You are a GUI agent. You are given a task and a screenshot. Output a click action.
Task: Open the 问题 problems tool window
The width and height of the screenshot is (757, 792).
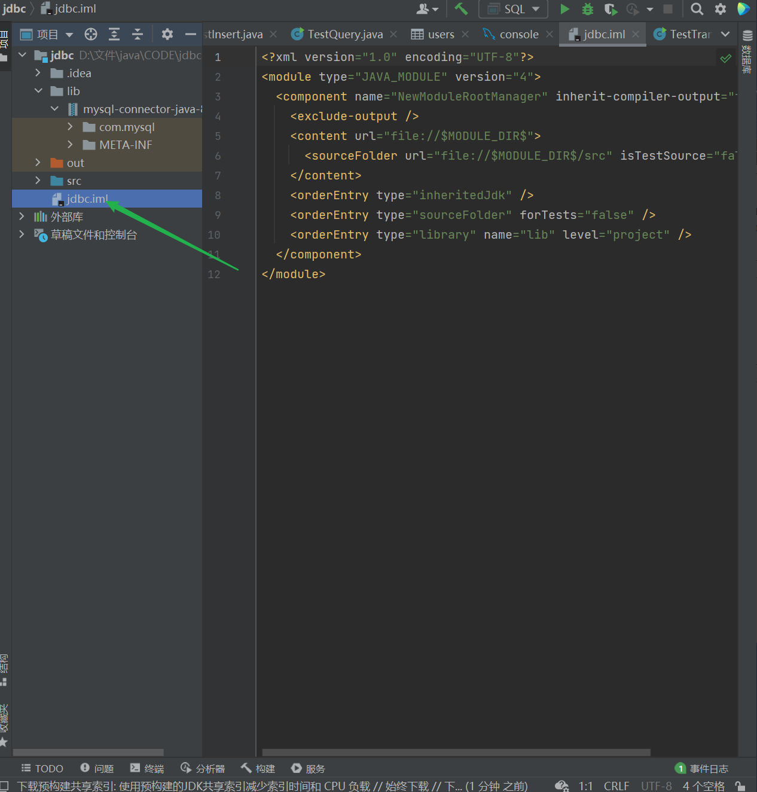point(97,769)
